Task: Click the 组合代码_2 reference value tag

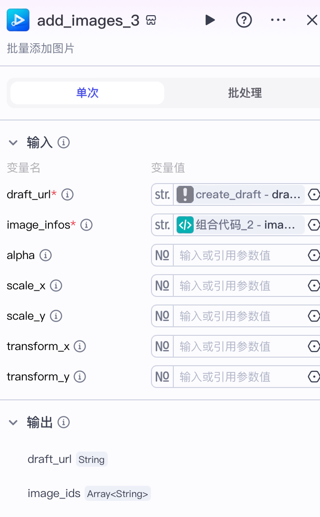Action: tap(240, 225)
